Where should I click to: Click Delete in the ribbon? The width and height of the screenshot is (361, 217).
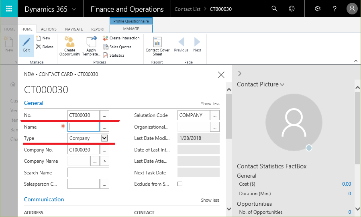pyautogui.click(x=45, y=47)
